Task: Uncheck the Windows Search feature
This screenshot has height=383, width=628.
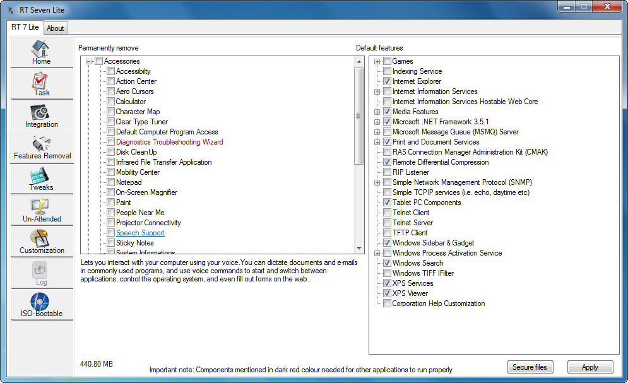Action: pos(388,263)
